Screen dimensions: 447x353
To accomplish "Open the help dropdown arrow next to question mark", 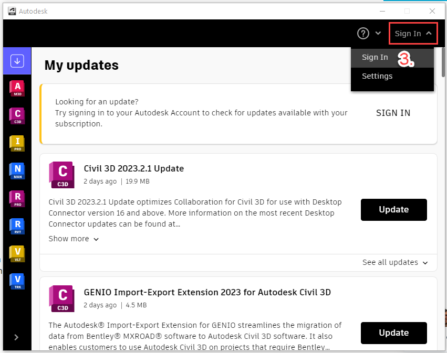I will coord(378,33).
